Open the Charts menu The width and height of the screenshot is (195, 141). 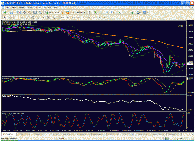(x=30, y=7)
